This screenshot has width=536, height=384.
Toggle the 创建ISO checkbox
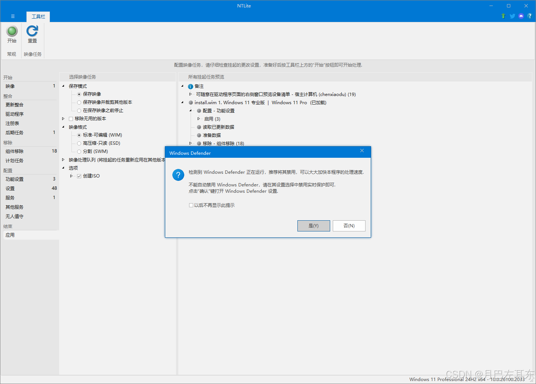click(x=79, y=176)
